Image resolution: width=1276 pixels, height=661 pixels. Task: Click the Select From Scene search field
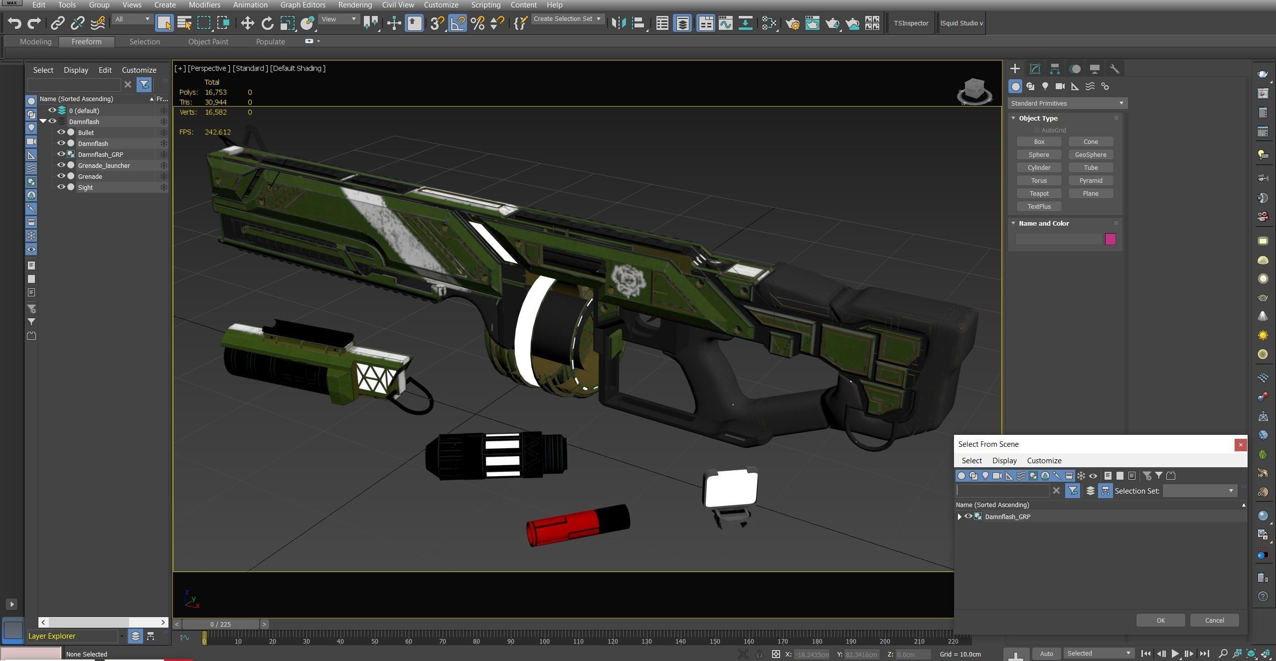click(1002, 491)
